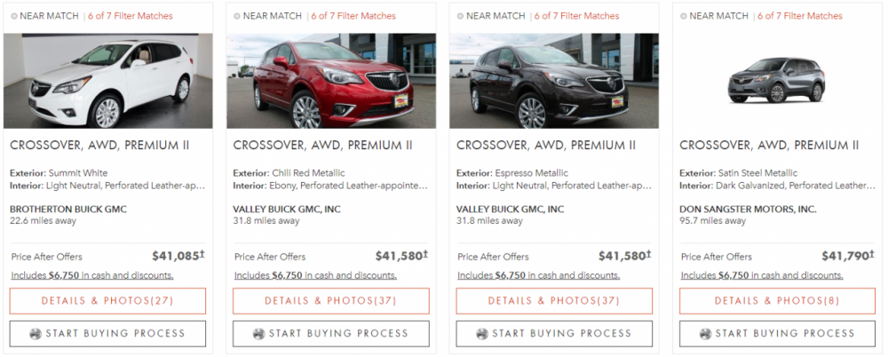Screen dimensions: 888x357
Task: Click the Crossover, AWD, Premium II title at Don Sangster Motors
Action: (769, 146)
